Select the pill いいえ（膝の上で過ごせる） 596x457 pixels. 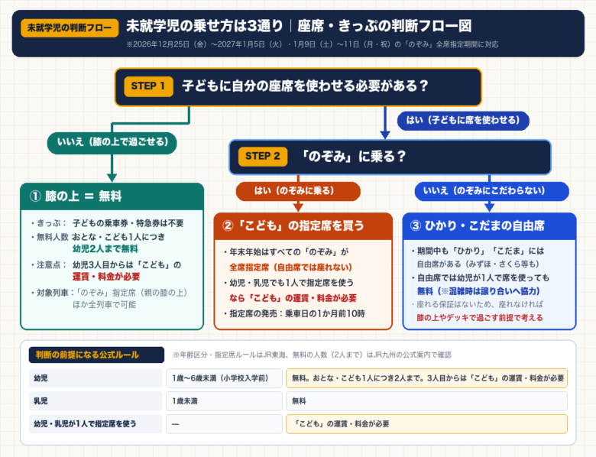(x=112, y=142)
